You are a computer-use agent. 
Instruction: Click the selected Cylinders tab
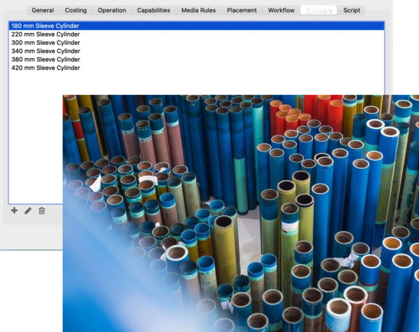319,10
